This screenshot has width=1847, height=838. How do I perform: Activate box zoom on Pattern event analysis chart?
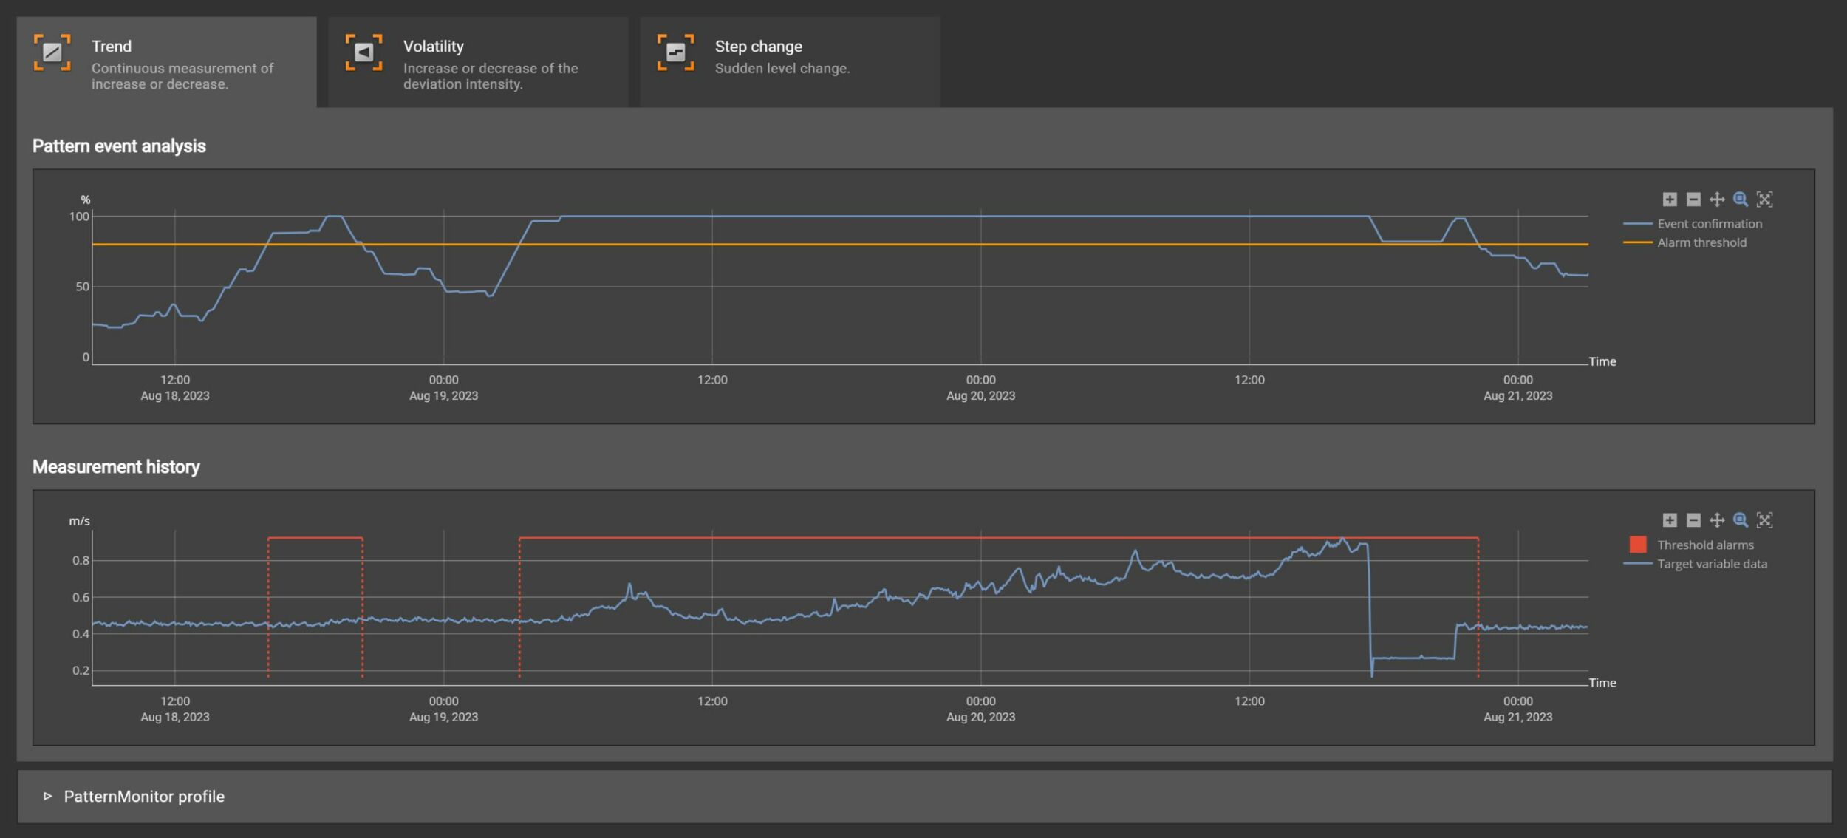[1741, 200]
